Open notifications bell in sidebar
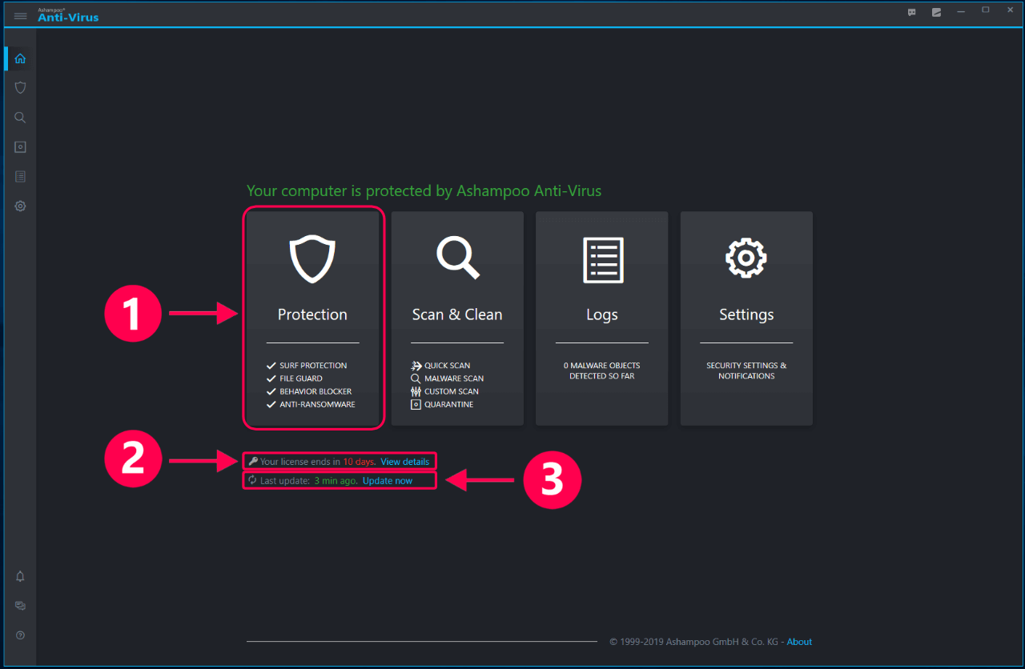The image size is (1025, 669). (x=20, y=576)
